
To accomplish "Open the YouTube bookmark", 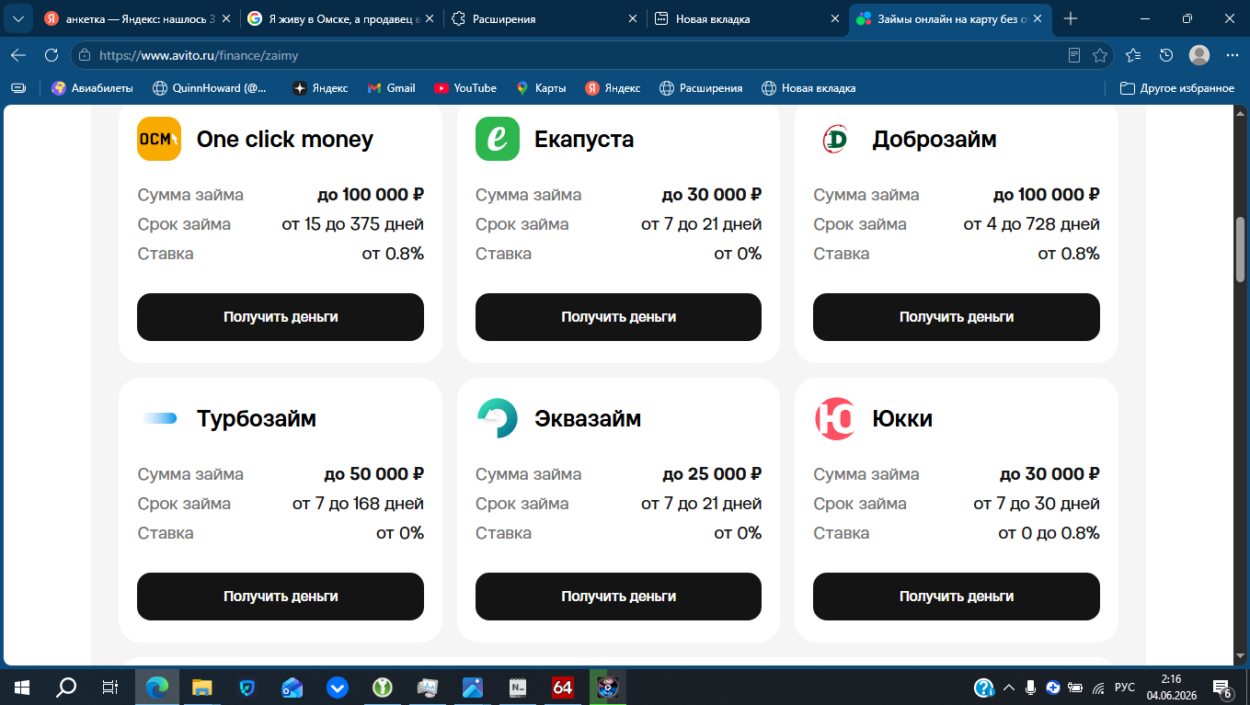I will coord(465,88).
